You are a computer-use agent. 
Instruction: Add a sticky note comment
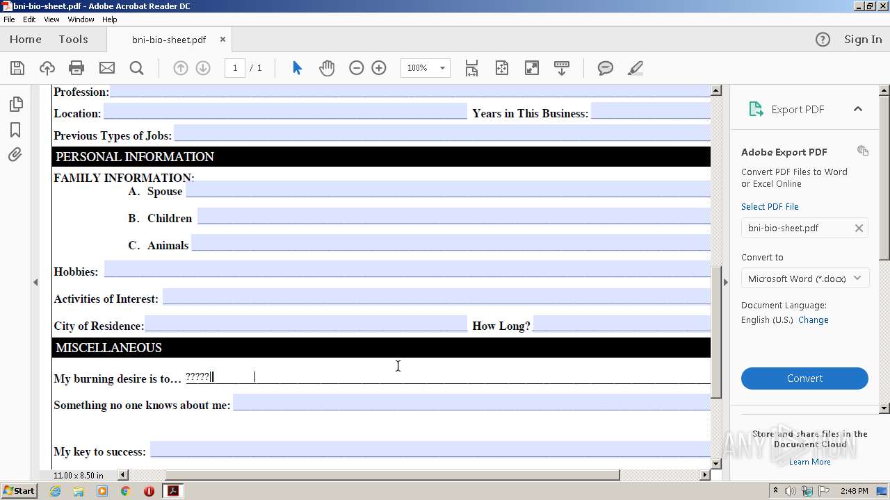click(606, 68)
